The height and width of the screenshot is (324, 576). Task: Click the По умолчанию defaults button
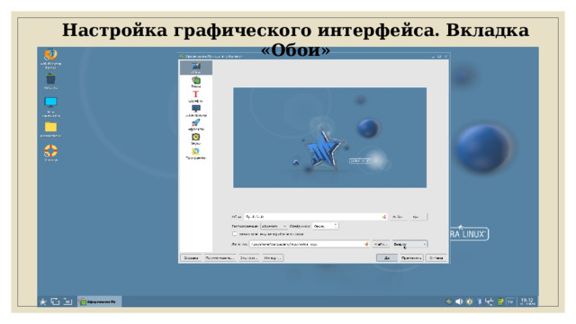point(220,258)
